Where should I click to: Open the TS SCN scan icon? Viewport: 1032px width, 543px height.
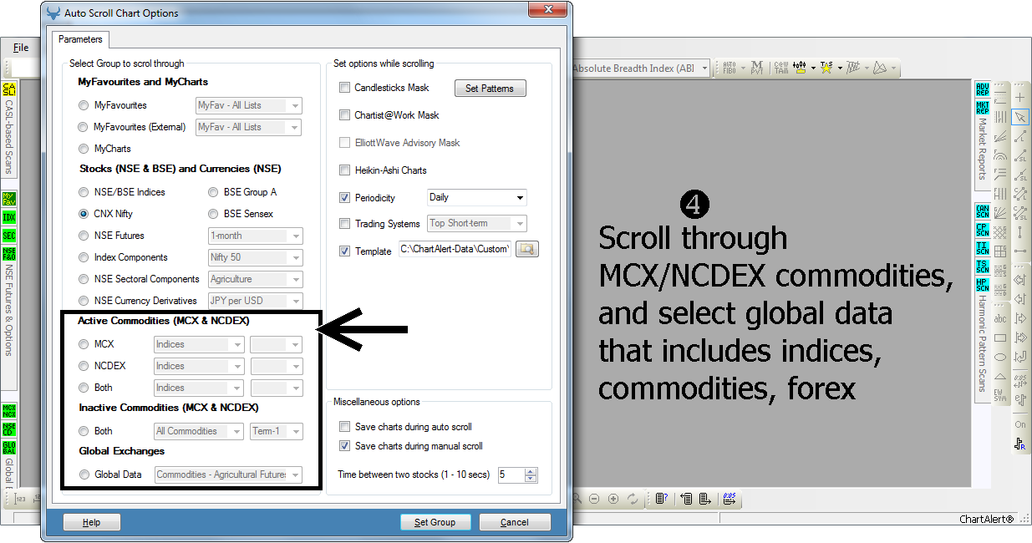(x=983, y=266)
